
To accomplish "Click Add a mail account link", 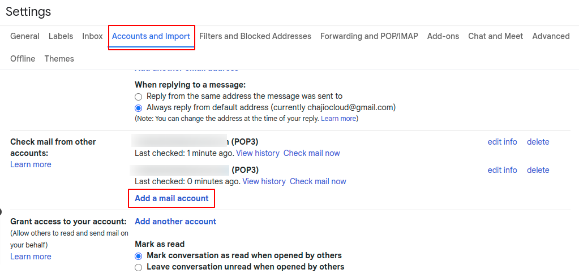I will (171, 198).
